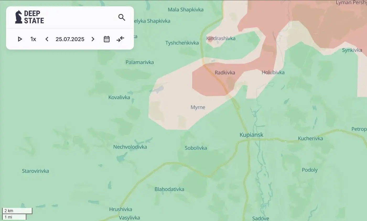Change the 1x playback speed
Screen dimensions: 367x221
(x=33, y=39)
